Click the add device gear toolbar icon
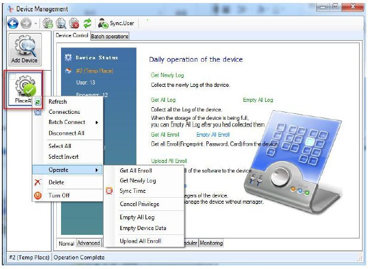The width and height of the screenshot is (368, 269). (x=48, y=23)
